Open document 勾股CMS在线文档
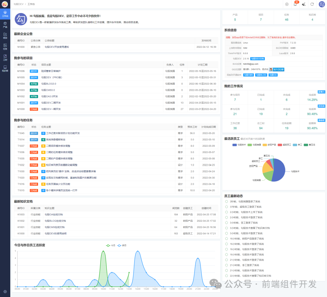 [x=54, y=227]
